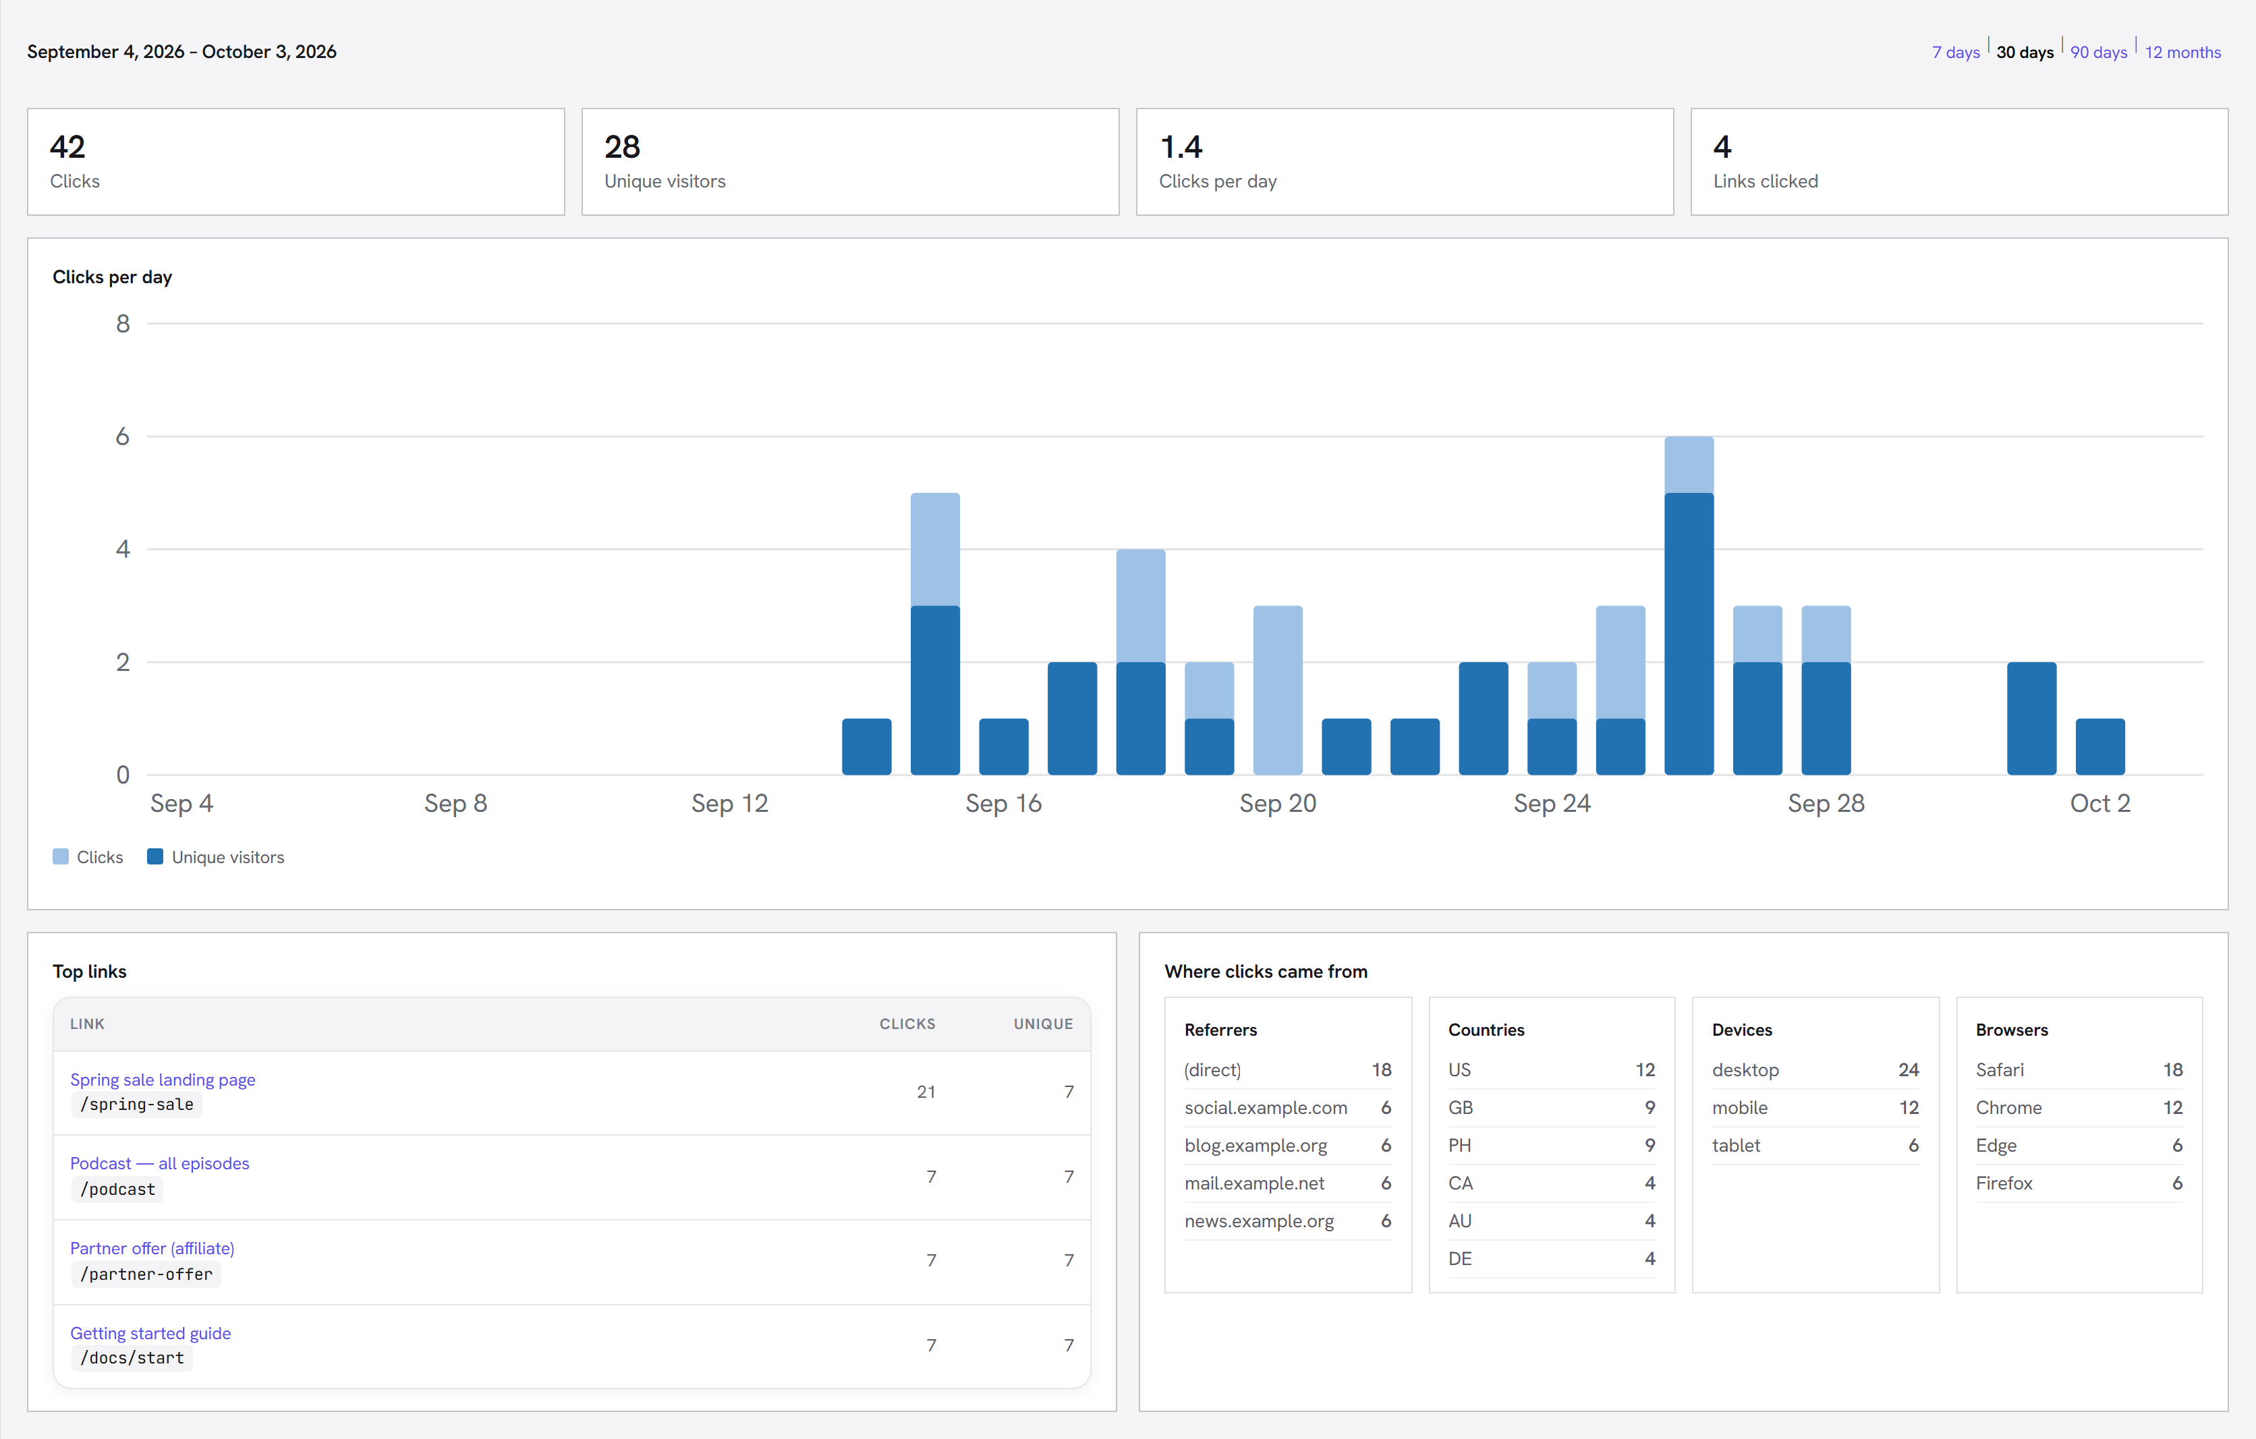Select the tablet device row
This screenshot has width=2256, height=1439.
click(1815, 1145)
